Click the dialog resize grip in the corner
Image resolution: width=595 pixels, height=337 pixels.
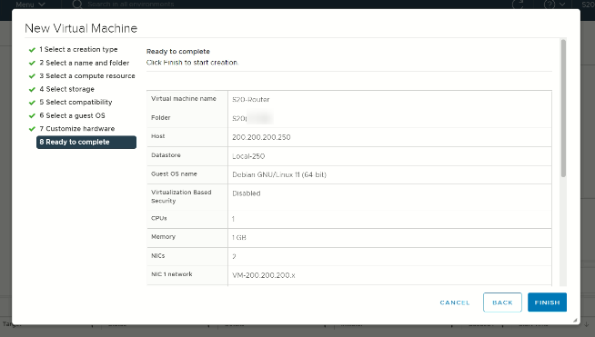pyautogui.click(x=575, y=320)
